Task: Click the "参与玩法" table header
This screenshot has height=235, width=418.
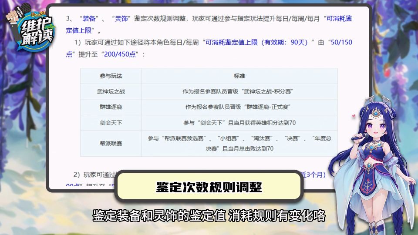Action: [111, 76]
